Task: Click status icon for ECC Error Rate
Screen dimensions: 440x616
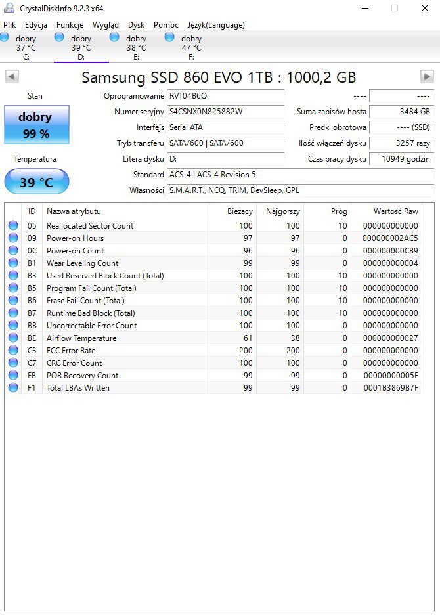Action: (x=13, y=350)
